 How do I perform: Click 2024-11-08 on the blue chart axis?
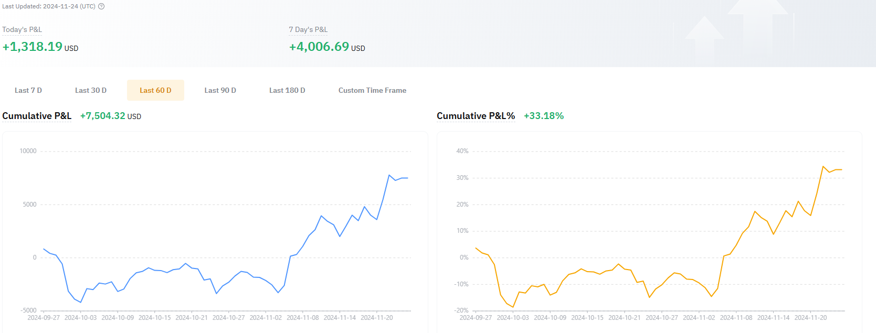point(302,318)
